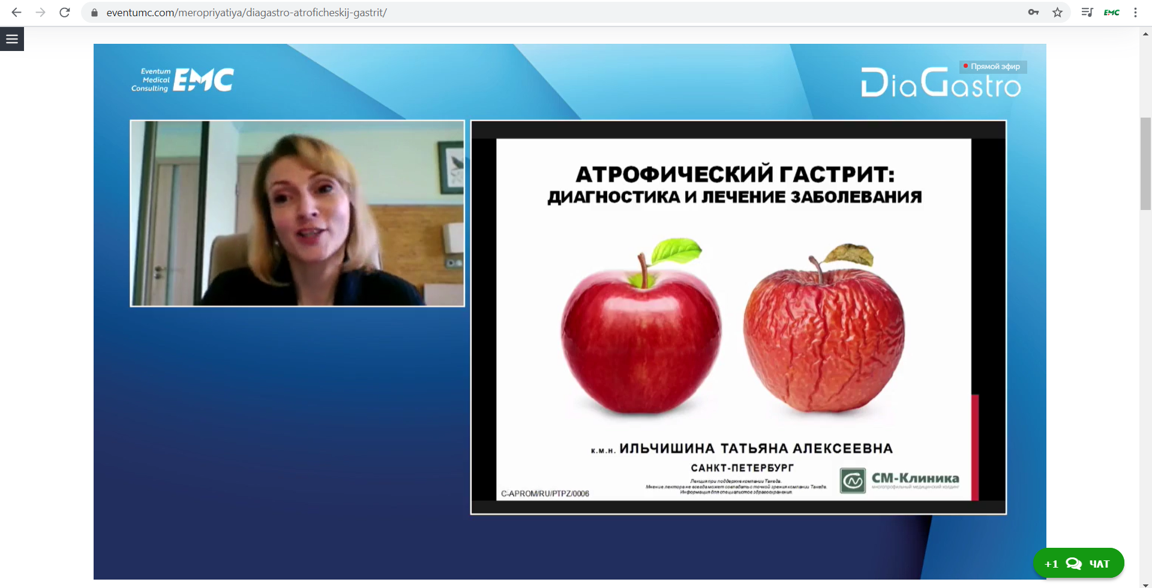
Task: View site info via the padlock icon
Action: pos(94,13)
